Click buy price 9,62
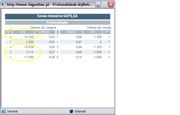Viewport: 180px width, 115px height. pyautogui.click(x=52, y=37)
